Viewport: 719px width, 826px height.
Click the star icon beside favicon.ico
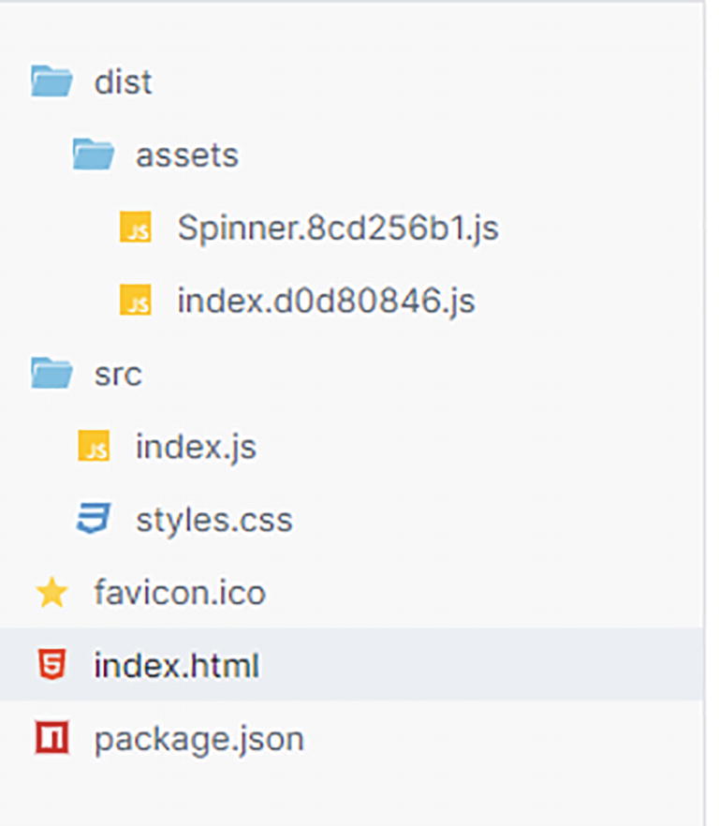(x=51, y=593)
